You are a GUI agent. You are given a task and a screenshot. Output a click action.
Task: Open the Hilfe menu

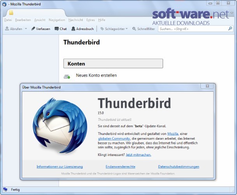pos(102,20)
